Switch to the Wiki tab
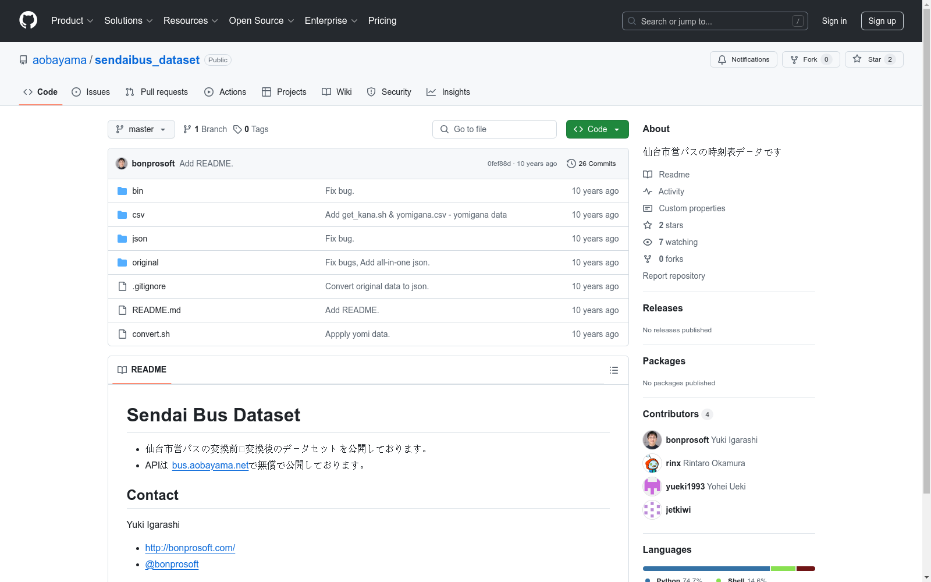The width and height of the screenshot is (931, 582). [x=337, y=92]
